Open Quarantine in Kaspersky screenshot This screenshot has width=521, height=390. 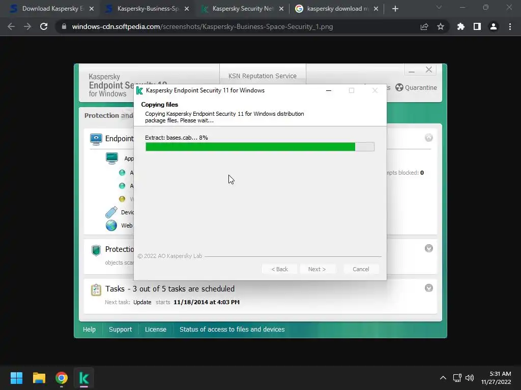416,87
